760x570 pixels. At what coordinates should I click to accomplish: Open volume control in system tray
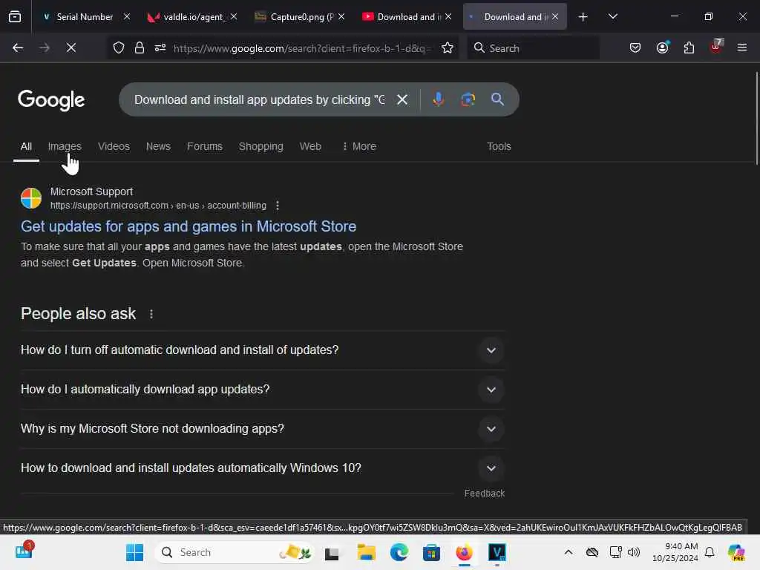tap(634, 552)
